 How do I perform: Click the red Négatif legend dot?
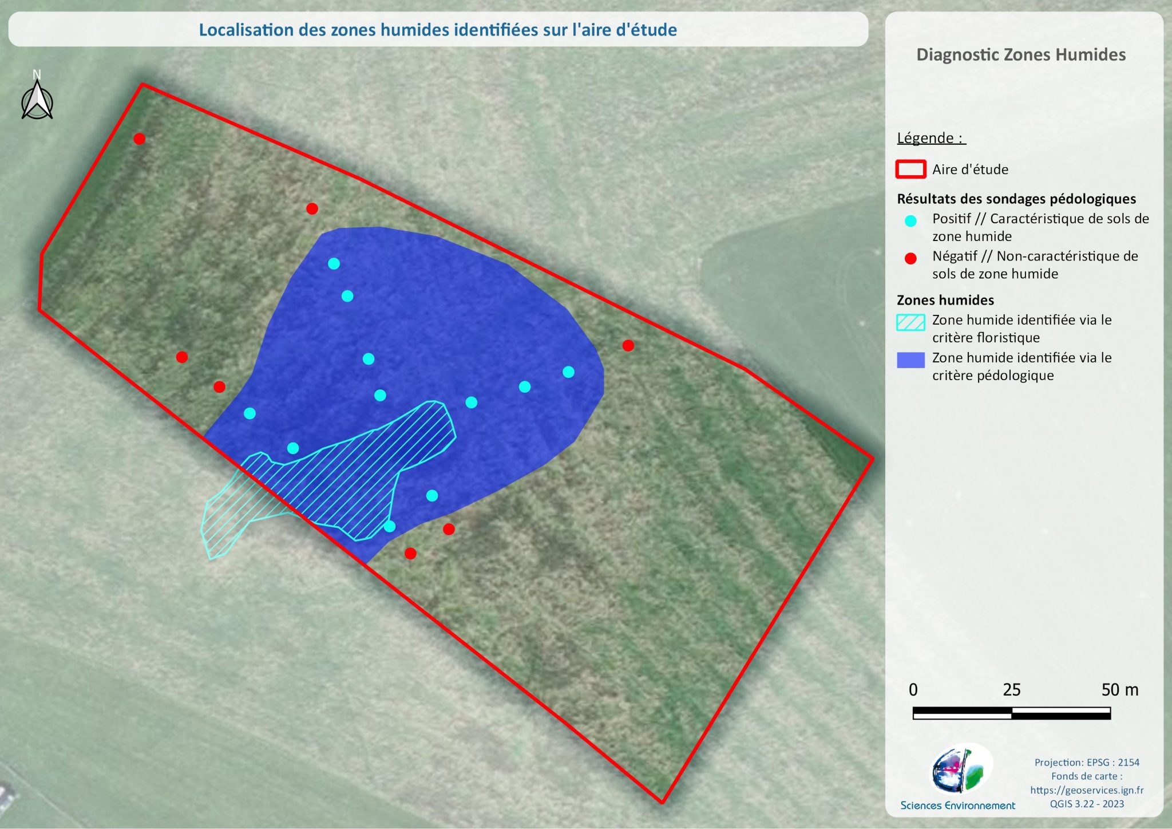(x=910, y=259)
